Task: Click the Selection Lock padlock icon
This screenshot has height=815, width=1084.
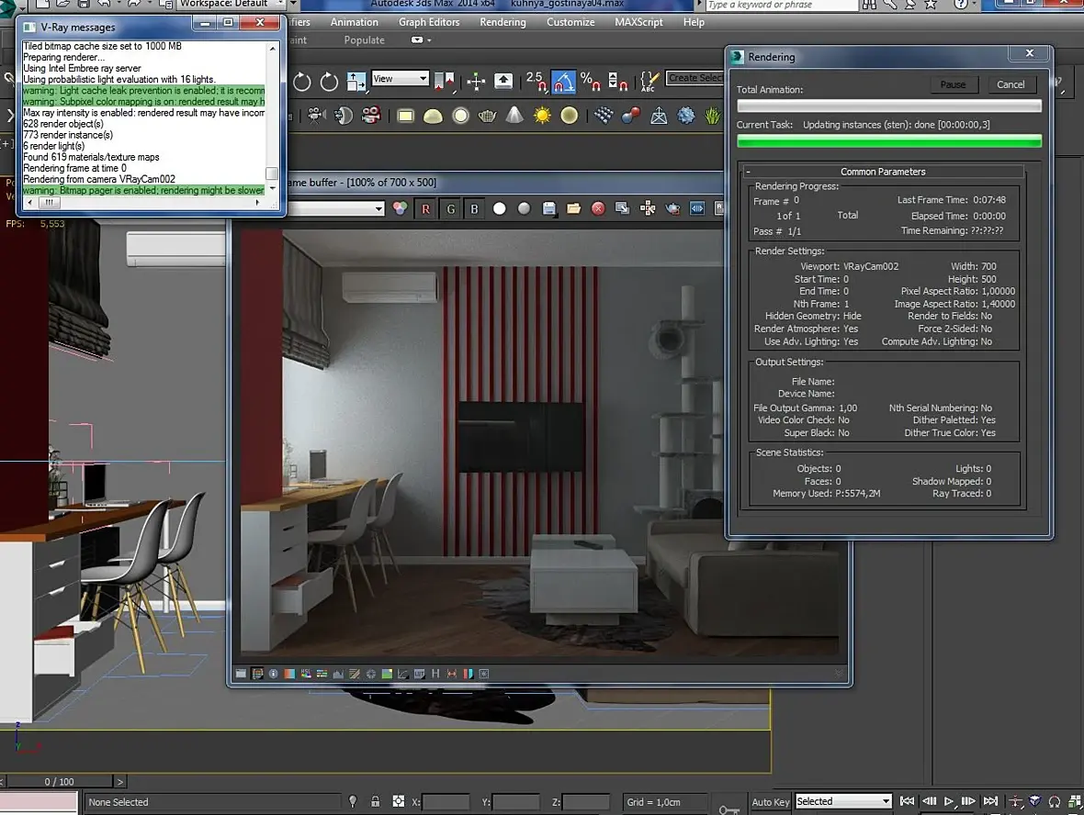Action: 375,801
